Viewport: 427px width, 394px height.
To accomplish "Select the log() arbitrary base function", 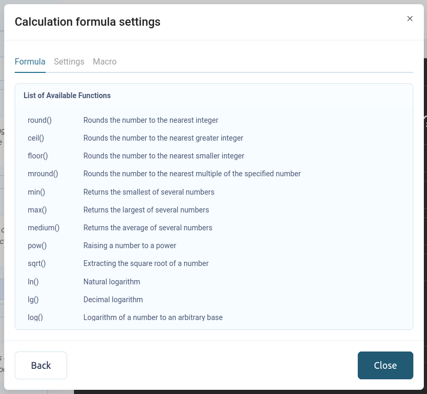I will click(x=35, y=317).
